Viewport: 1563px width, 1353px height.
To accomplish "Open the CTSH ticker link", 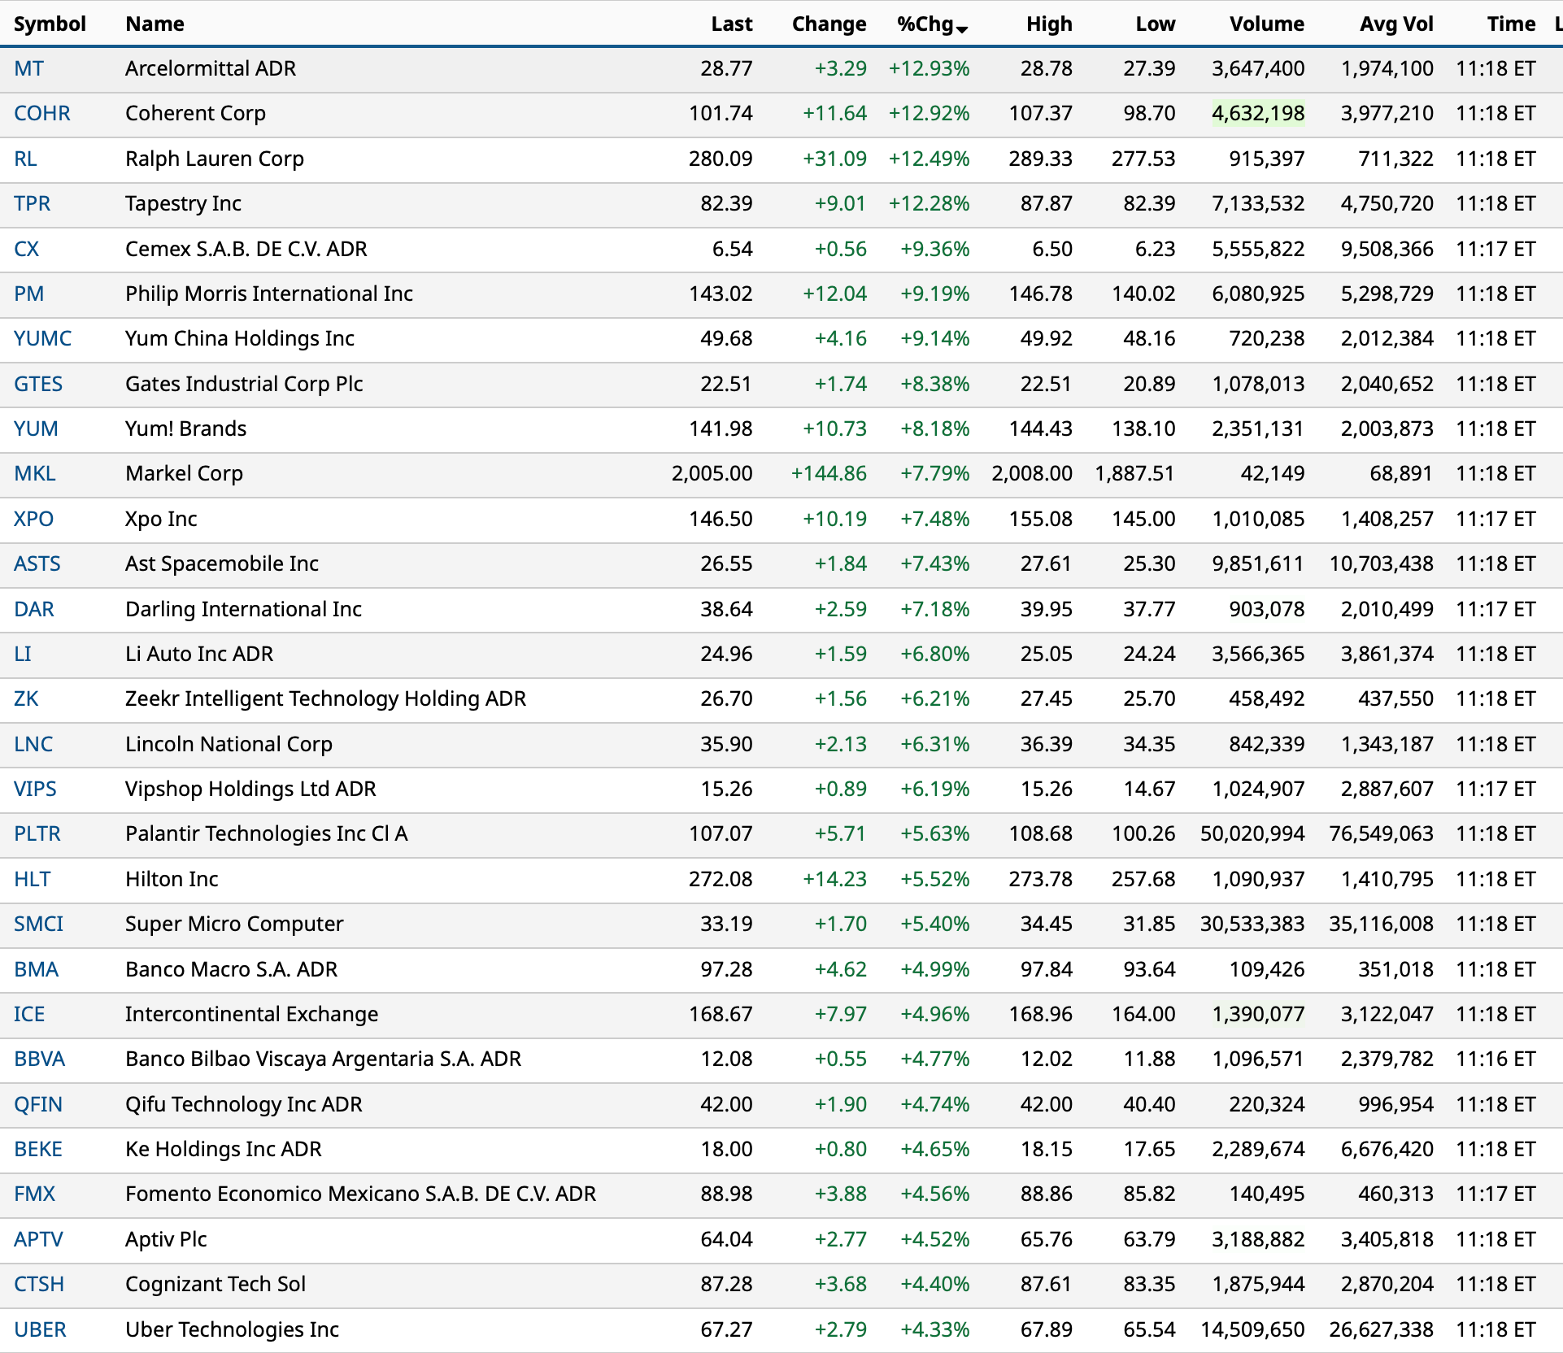I will [38, 1284].
